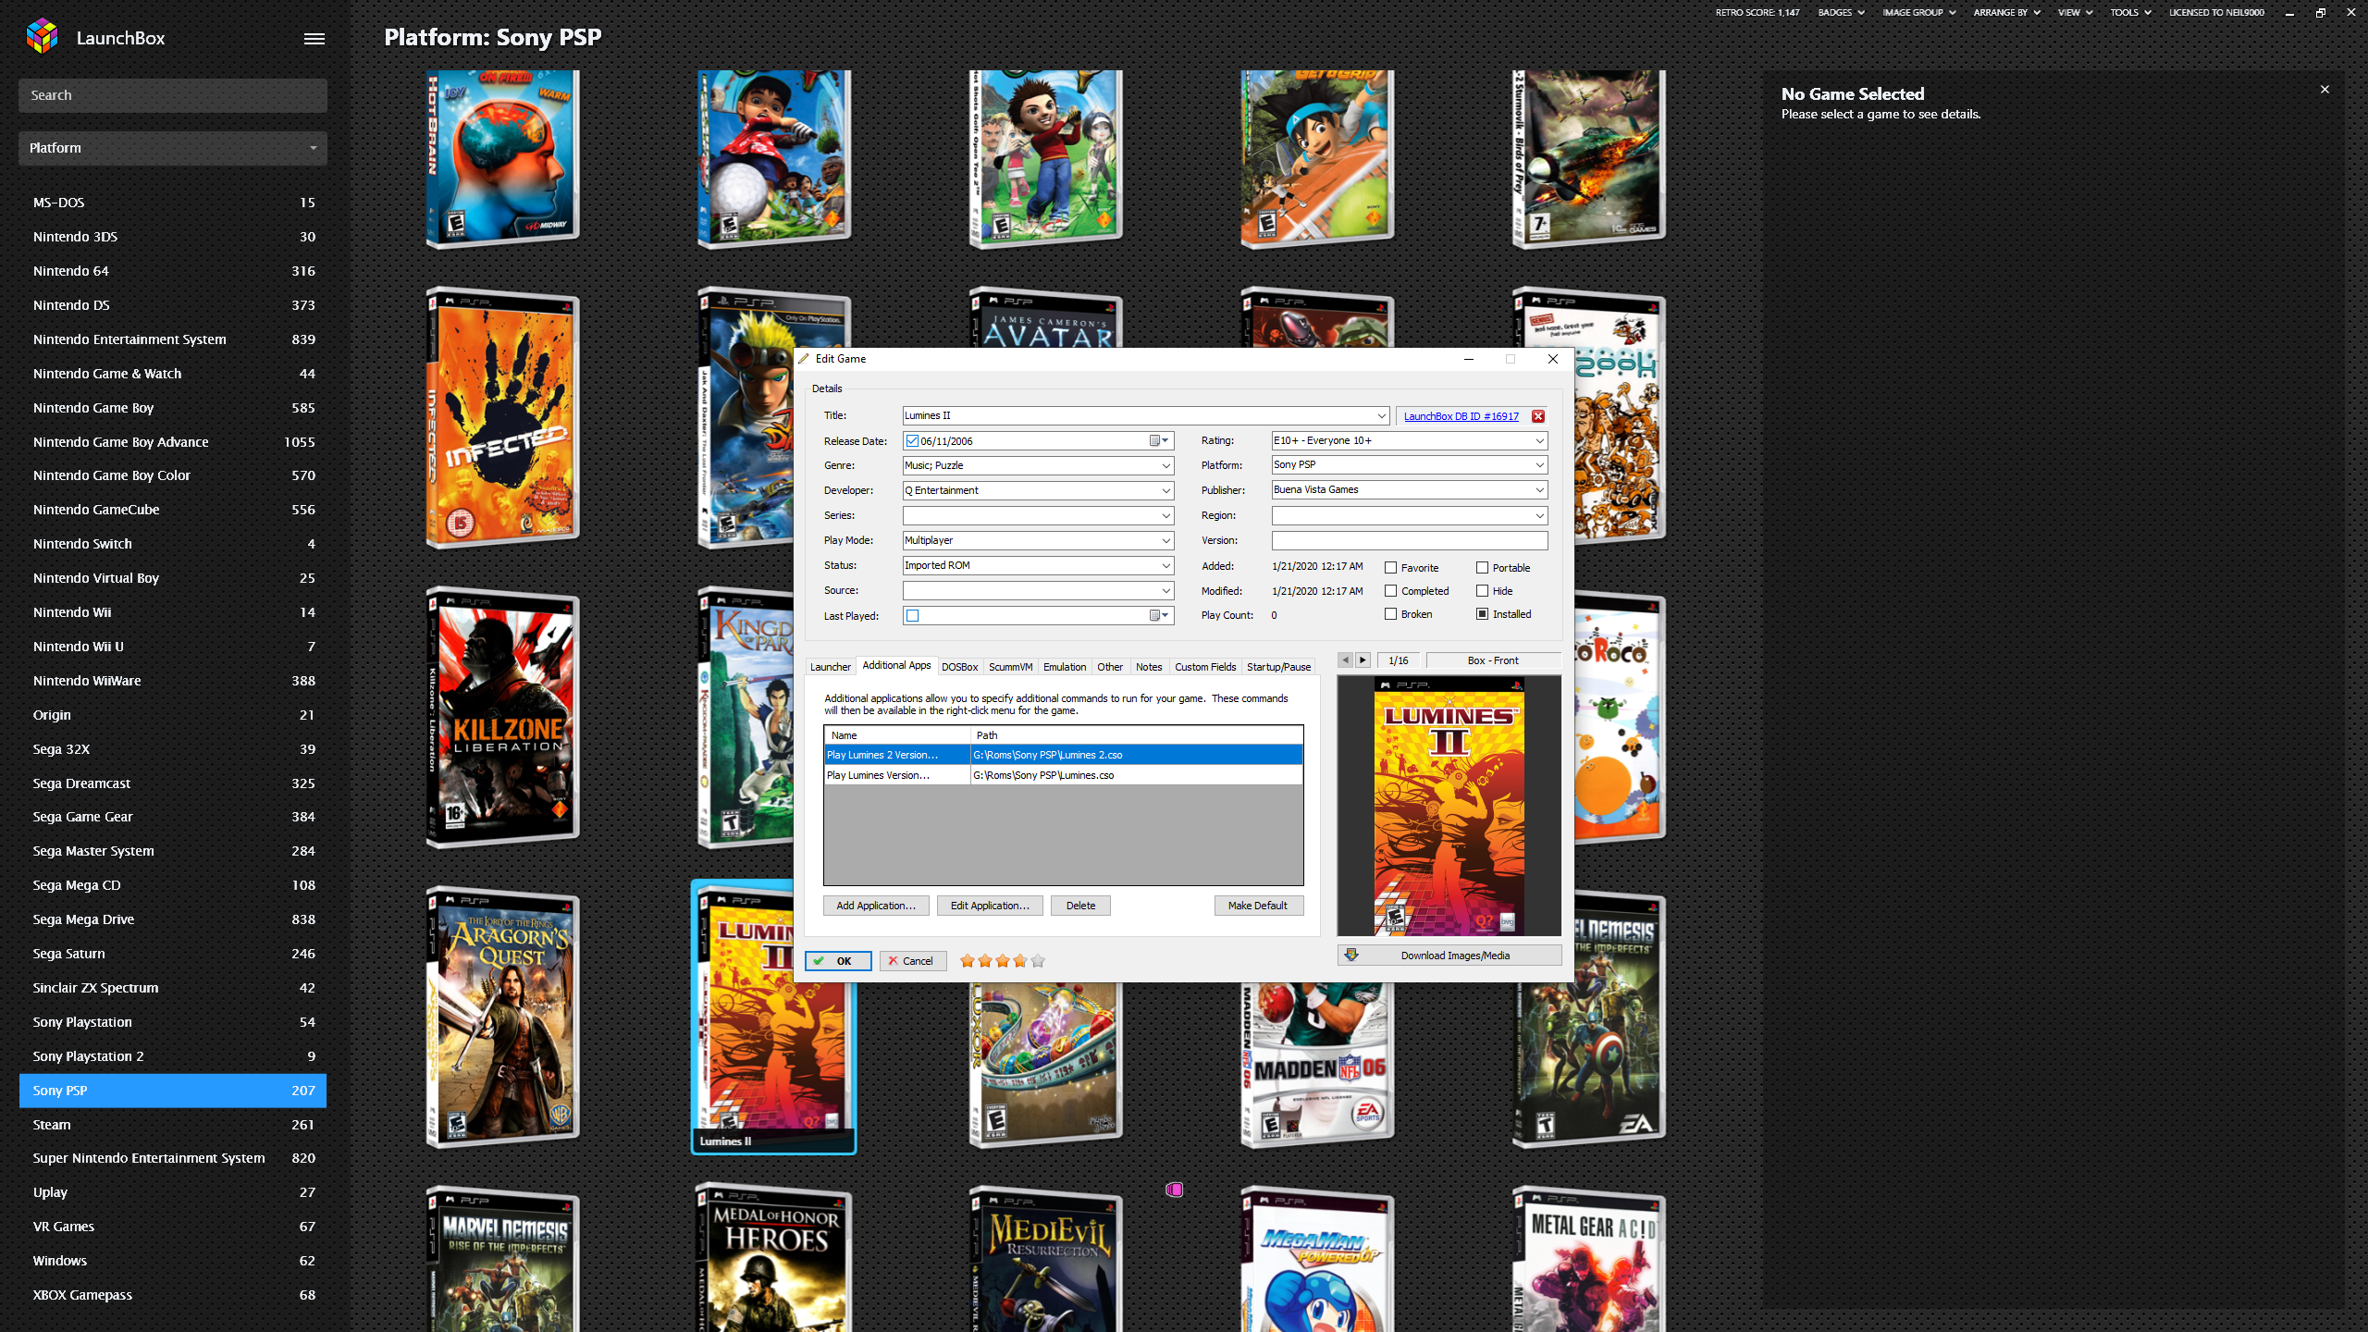
Task: Select Steam platform in sidebar
Action: [173, 1125]
